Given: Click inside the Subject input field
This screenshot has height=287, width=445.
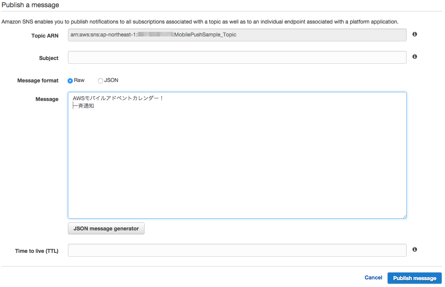Looking at the screenshot, I should [x=237, y=57].
